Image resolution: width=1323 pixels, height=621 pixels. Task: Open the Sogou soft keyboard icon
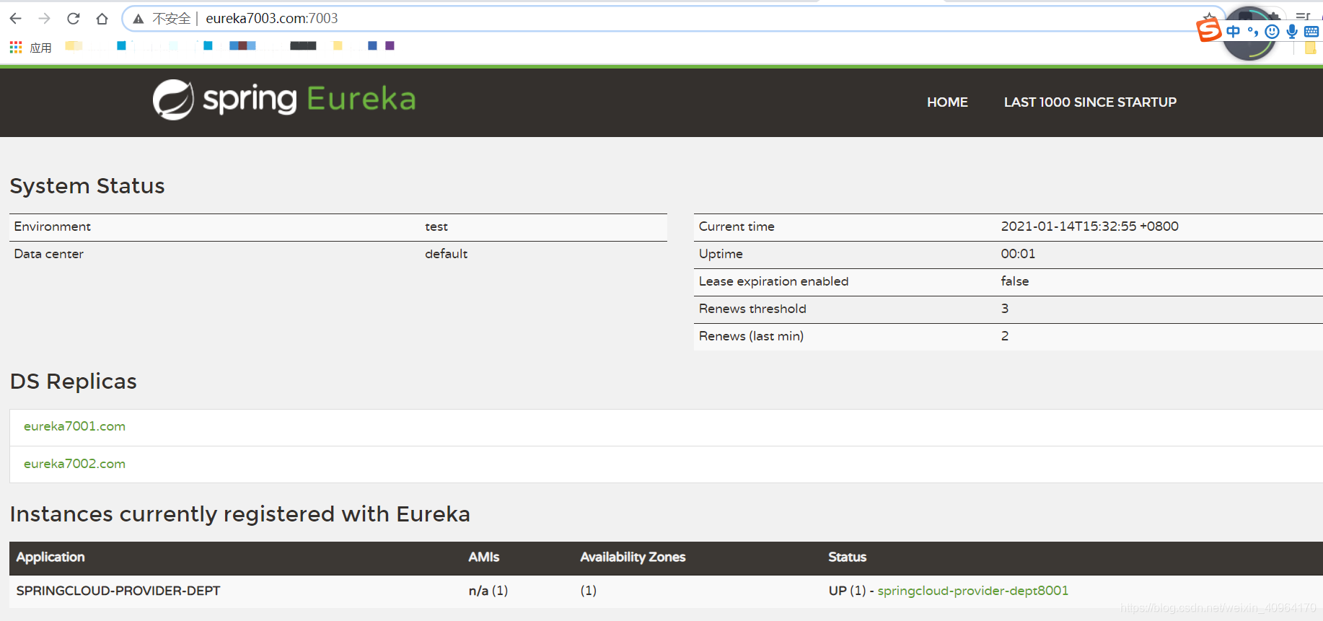(1311, 31)
